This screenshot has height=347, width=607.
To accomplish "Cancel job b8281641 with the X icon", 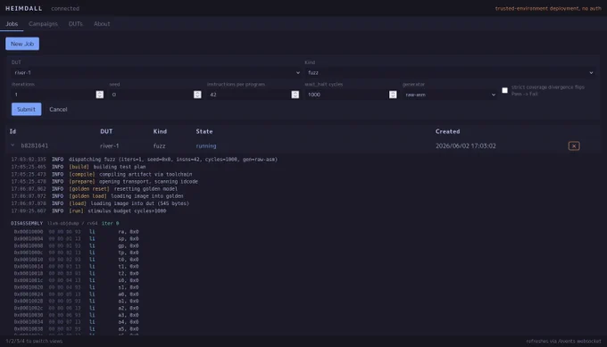I will click(x=574, y=145).
